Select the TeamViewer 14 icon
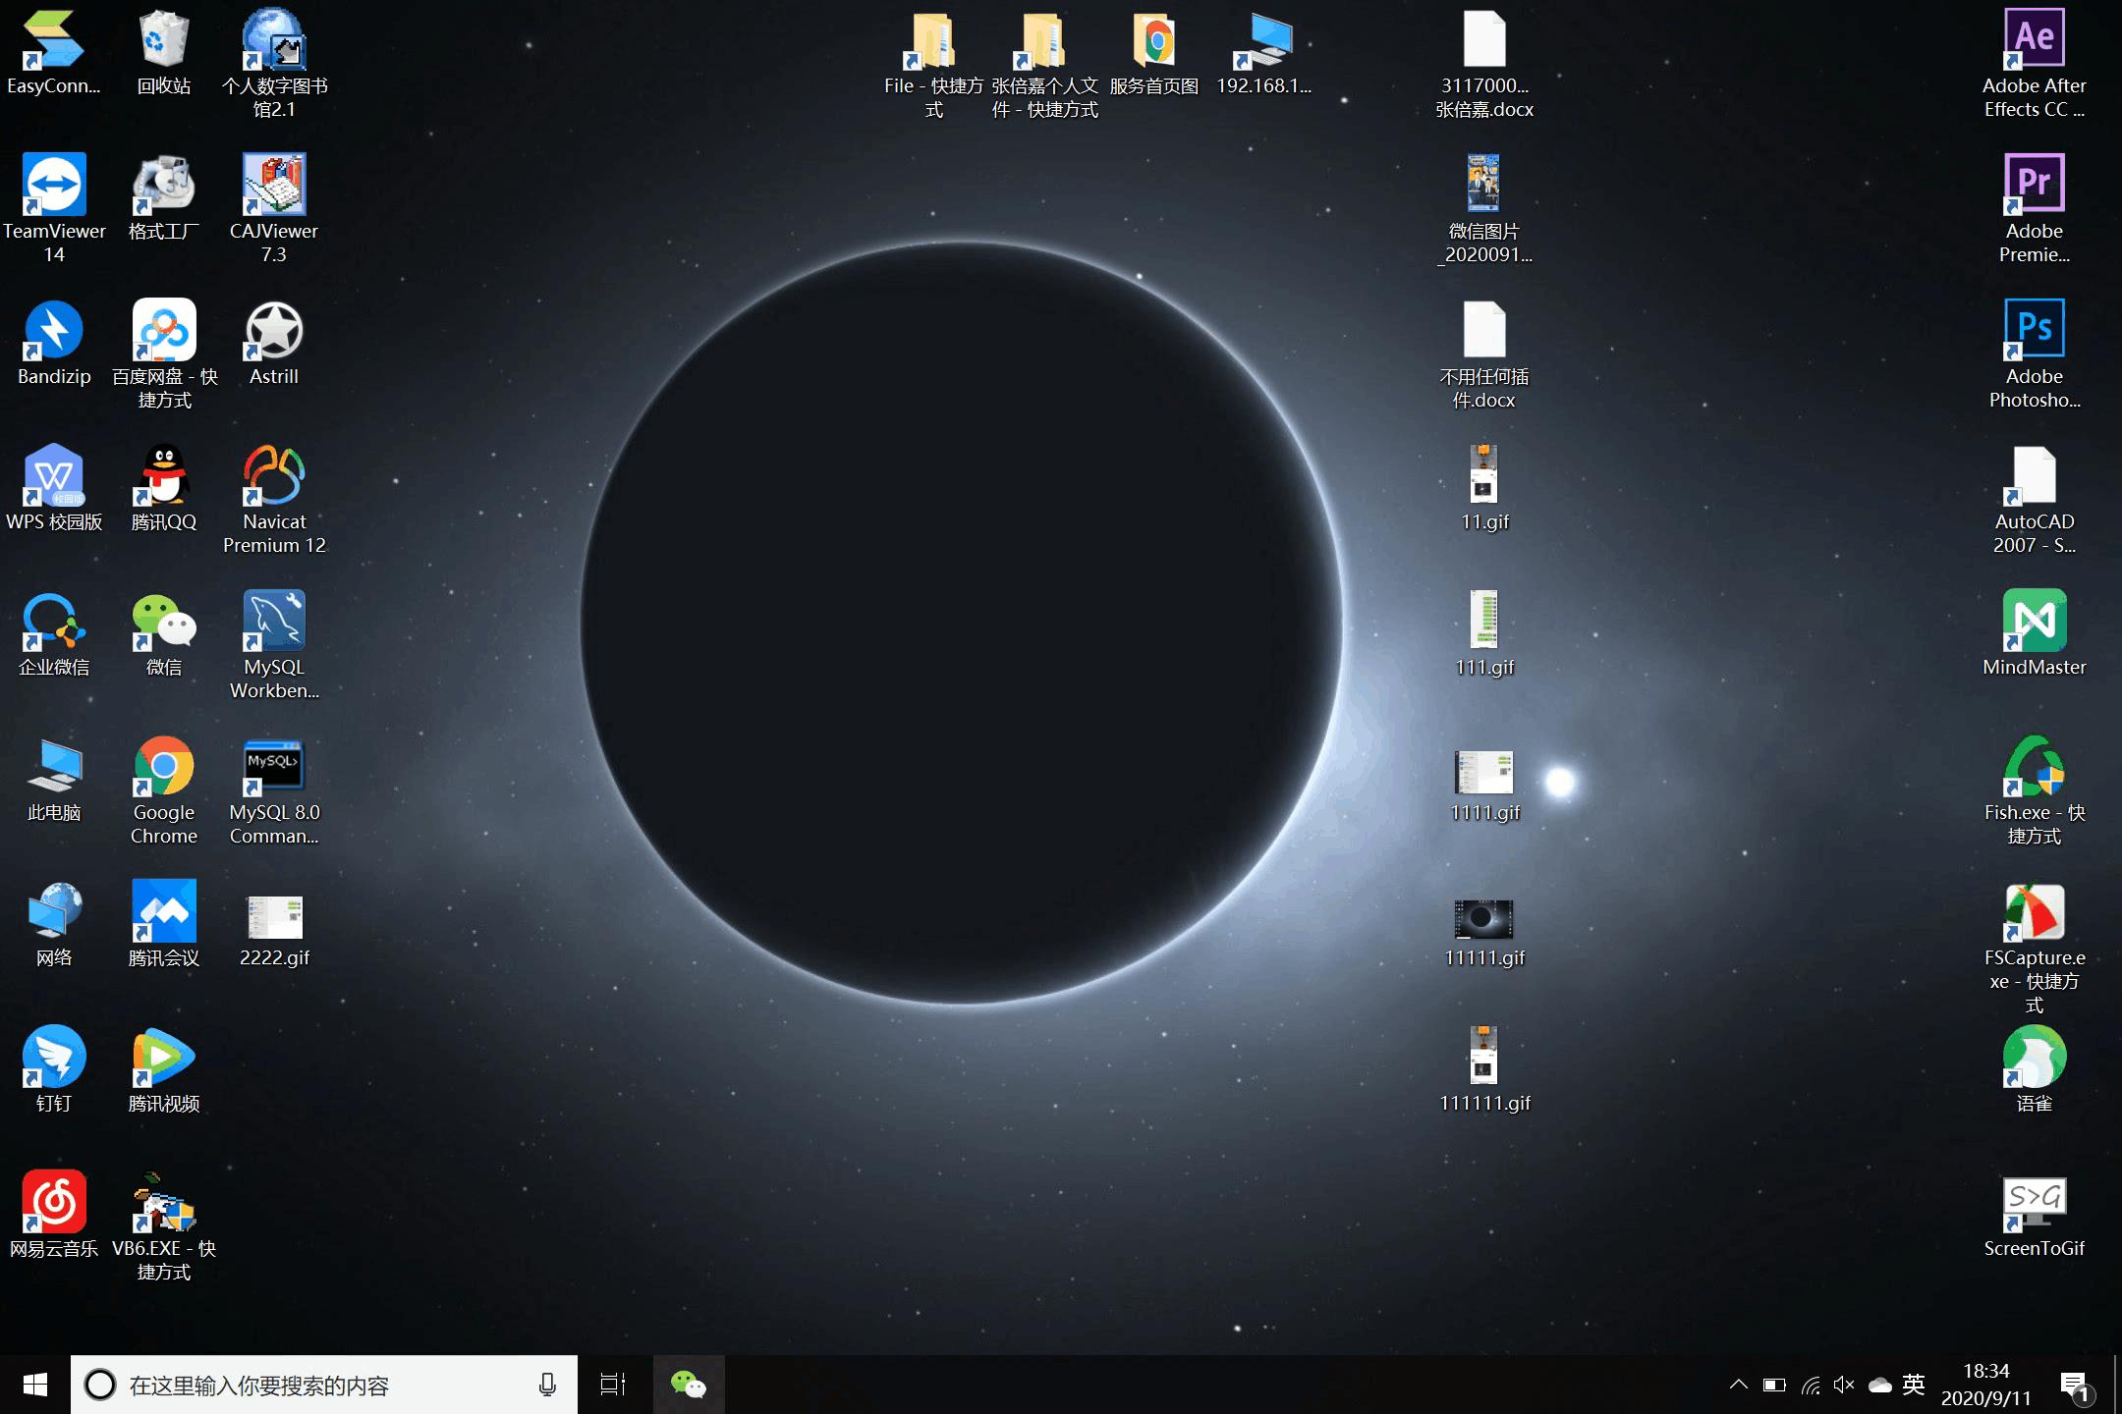 [x=54, y=186]
